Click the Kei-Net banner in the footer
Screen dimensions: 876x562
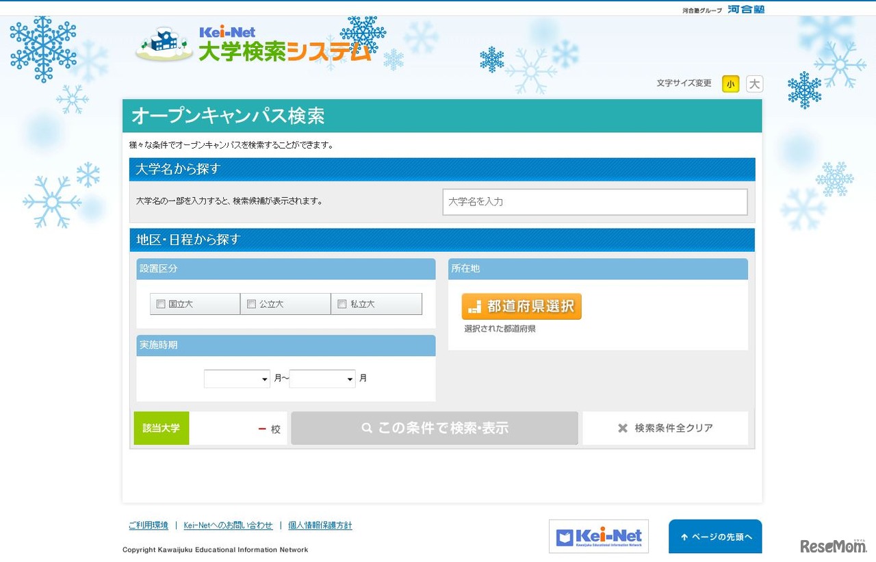[599, 536]
